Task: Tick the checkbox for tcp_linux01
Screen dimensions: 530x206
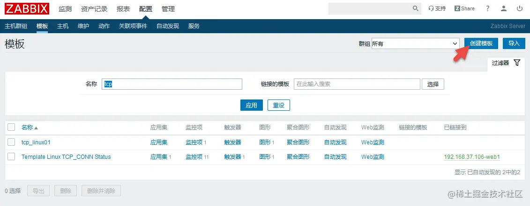Action: [x=11, y=142]
